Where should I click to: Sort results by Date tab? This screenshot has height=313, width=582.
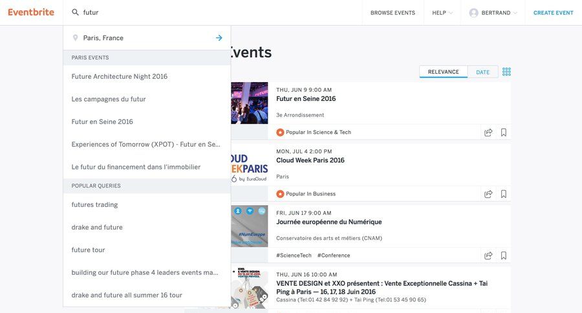click(482, 72)
